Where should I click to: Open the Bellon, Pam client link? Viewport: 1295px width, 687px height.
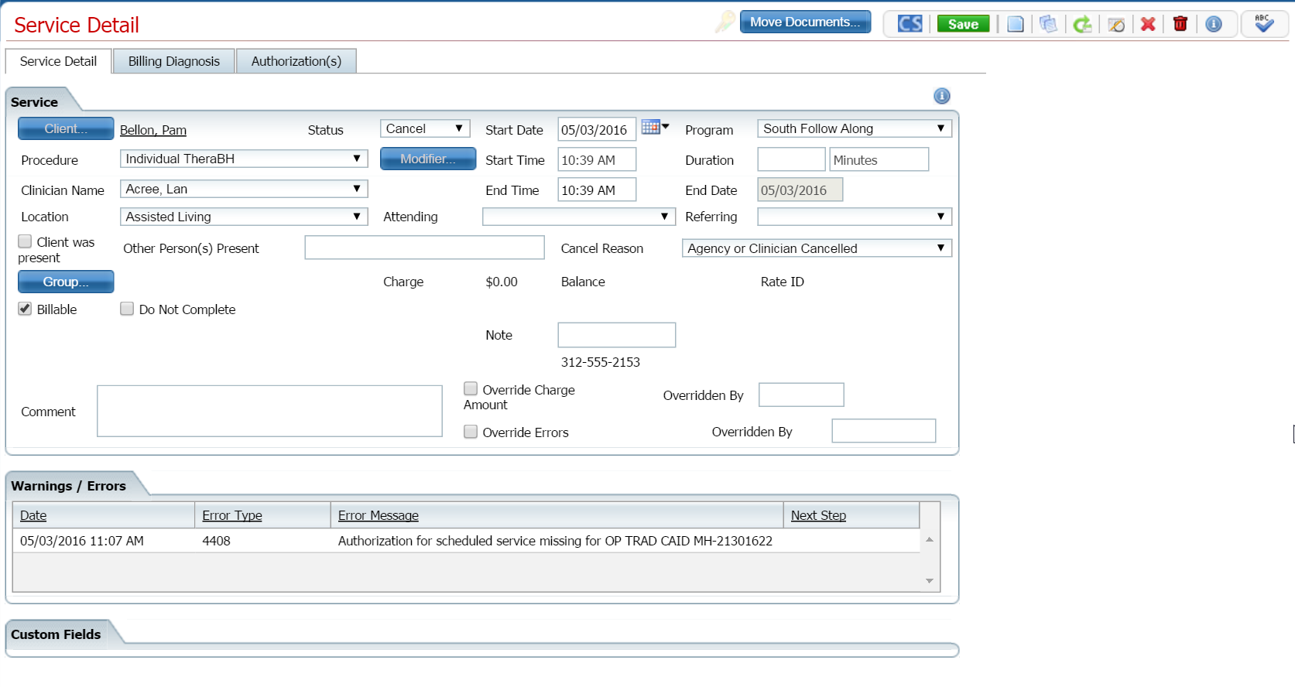tap(153, 130)
